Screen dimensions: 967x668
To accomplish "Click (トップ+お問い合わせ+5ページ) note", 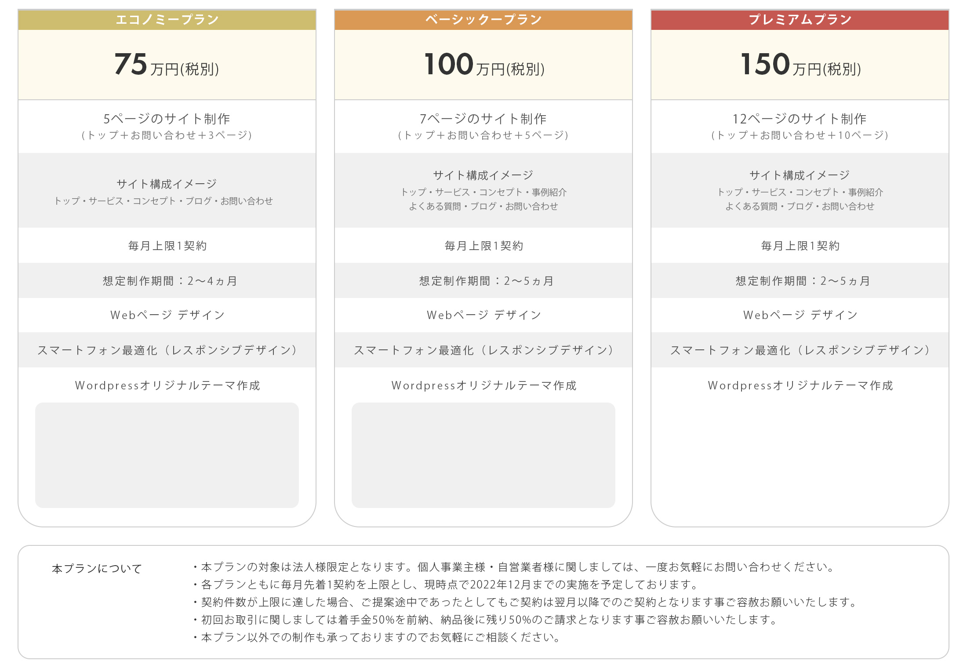I will [484, 135].
